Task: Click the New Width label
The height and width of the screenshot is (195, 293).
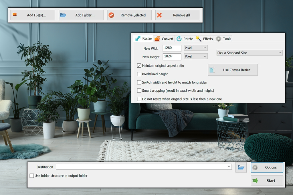Action: [151, 49]
